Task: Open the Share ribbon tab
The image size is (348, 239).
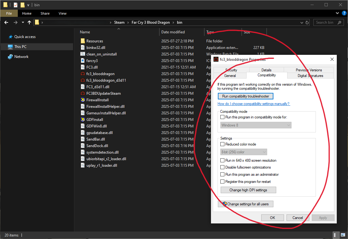Action: coord(45,13)
